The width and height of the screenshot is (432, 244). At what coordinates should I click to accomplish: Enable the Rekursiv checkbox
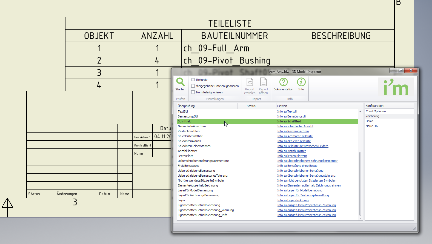(193, 80)
